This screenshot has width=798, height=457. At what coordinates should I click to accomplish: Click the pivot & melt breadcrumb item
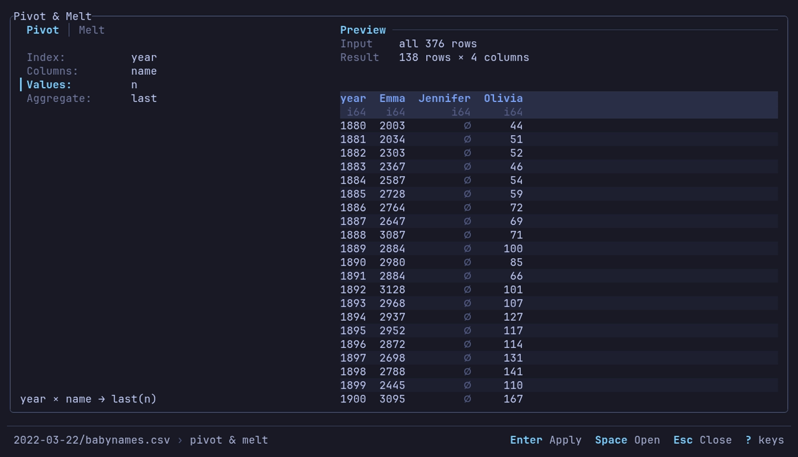pyautogui.click(x=229, y=440)
